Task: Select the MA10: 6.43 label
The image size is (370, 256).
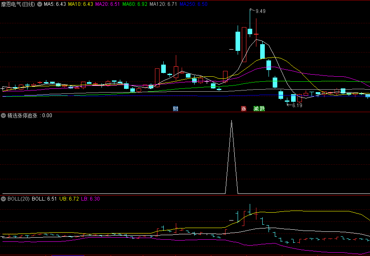Action: click(81, 4)
